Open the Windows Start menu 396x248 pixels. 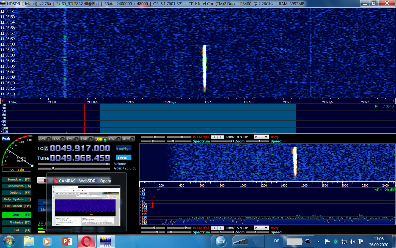tap(9, 242)
